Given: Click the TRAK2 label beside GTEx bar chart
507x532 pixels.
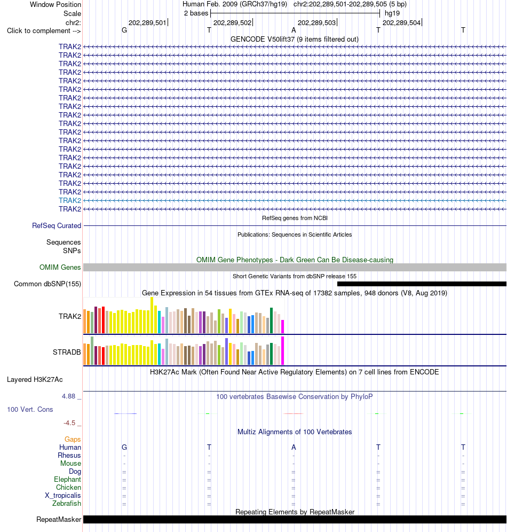Looking at the screenshot, I should (70, 316).
